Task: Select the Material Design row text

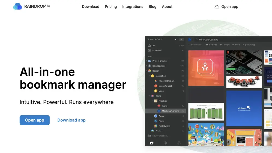Action: tap(166, 81)
